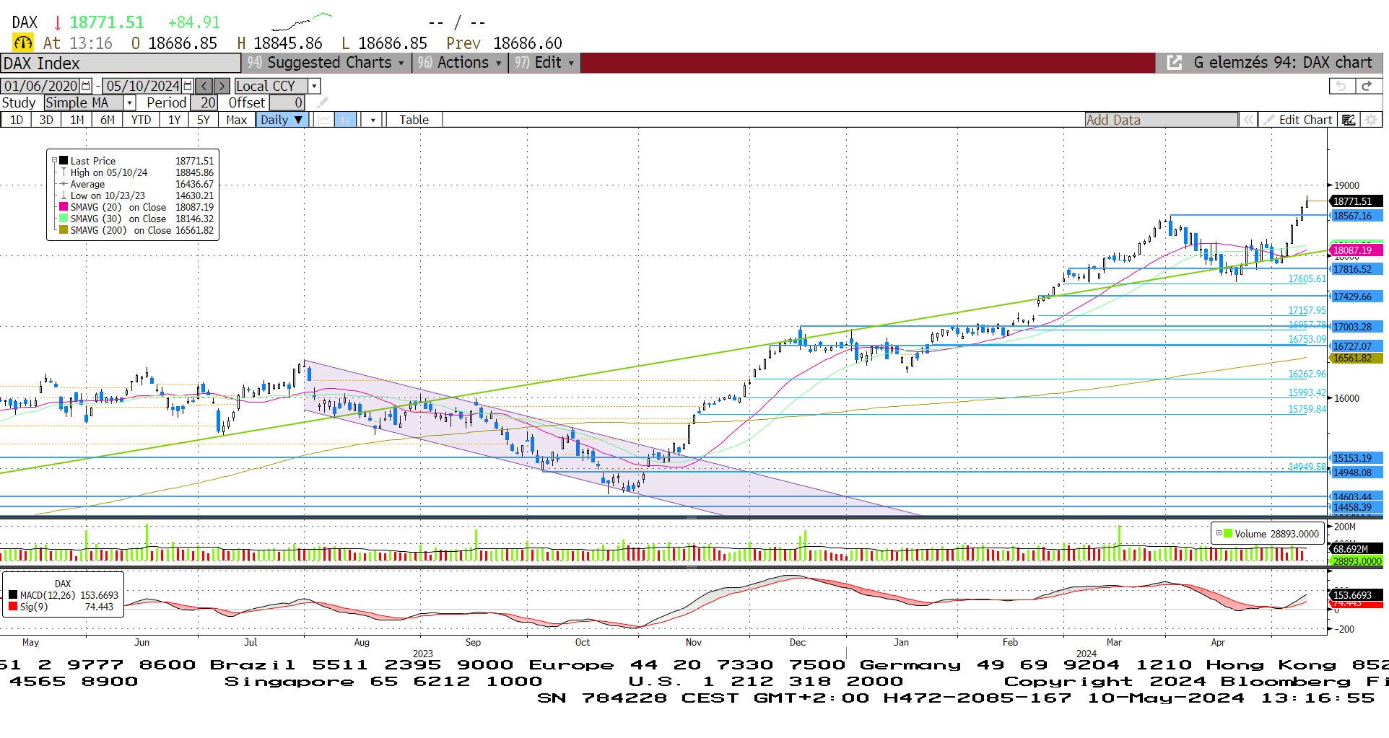Collapse the Volume legend box
Image resolution: width=1389 pixels, height=738 pixels.
coord(1219,534)
